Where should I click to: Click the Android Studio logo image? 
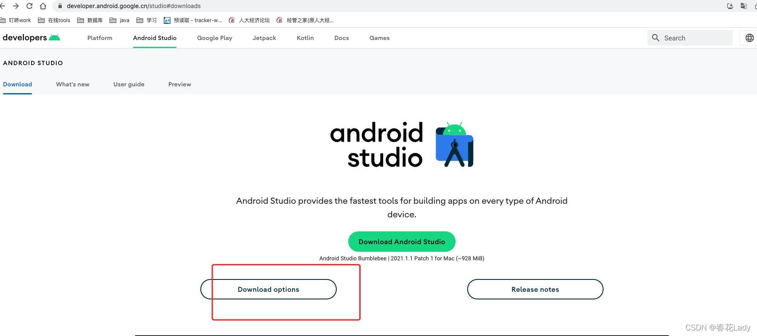click(x=402, y=145)
